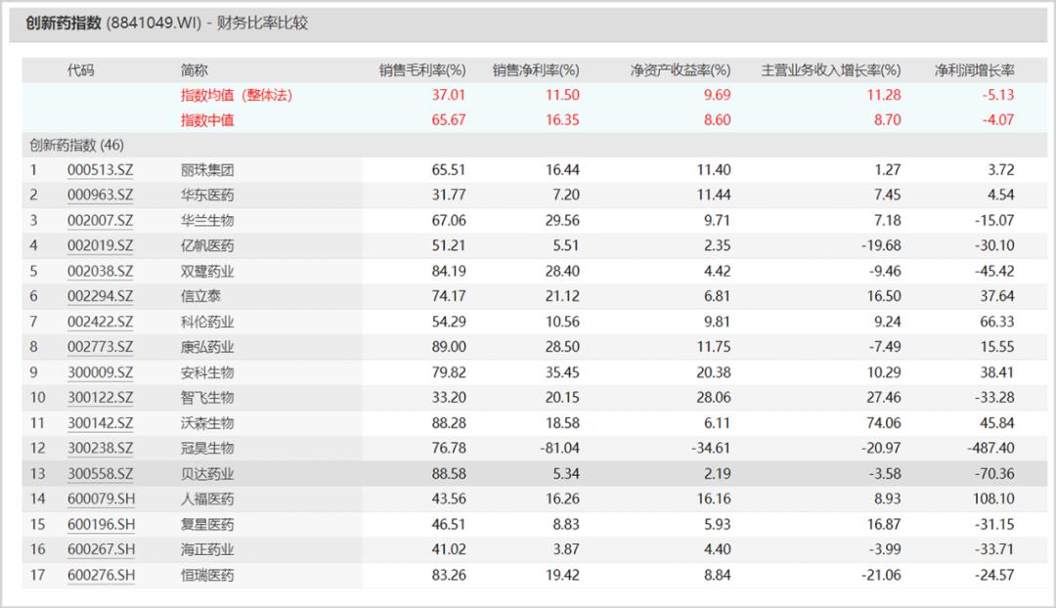This screenshot has height=608, width=1056.
Task: Click 人福医药 profit growth value 108.10
Action: click(993, 499)
